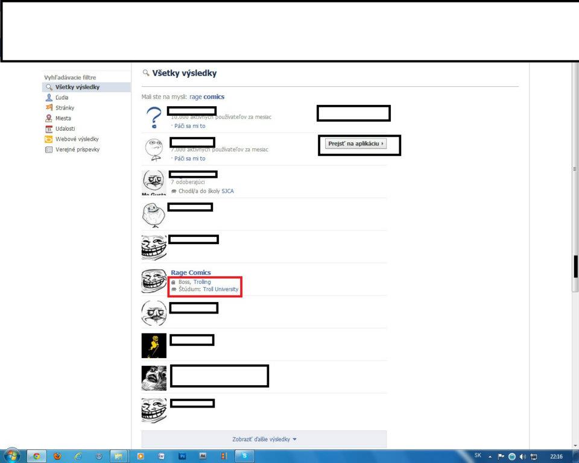Screen dimensions: 579x463
Task: Show hidden system tray icons arrow
Action: click(x=490, y=457)
